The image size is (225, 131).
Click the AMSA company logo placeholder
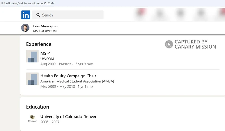(x=32, y=79)
